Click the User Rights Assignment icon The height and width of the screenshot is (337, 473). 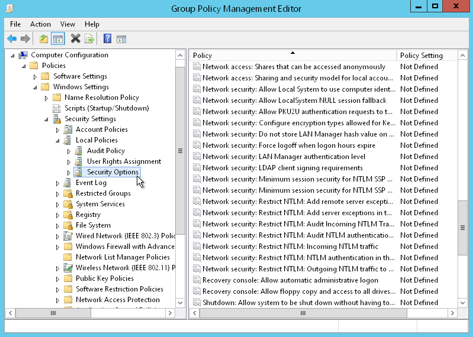pyautogui.click(x=79, y=161)
